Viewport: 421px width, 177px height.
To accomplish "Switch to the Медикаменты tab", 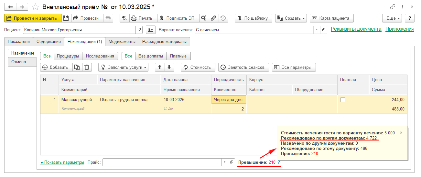I will [122, 41].
